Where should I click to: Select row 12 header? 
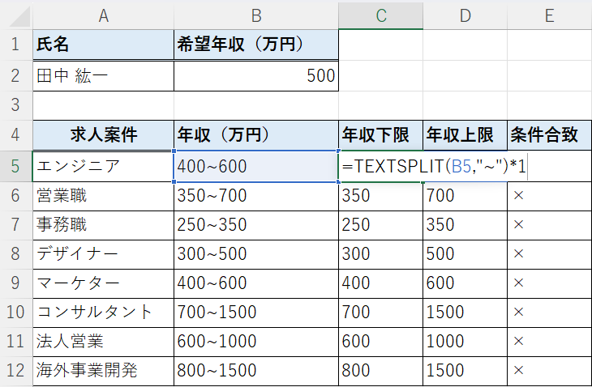pos(16,371)
